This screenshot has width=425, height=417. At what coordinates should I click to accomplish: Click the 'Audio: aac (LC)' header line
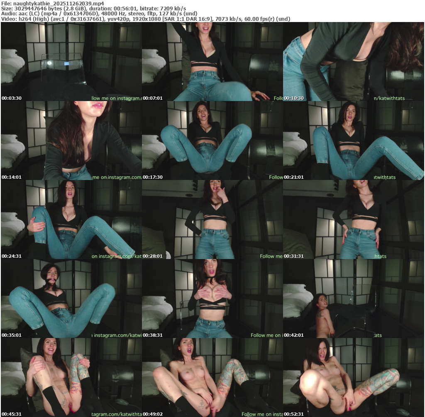click(x=99, y=14)
